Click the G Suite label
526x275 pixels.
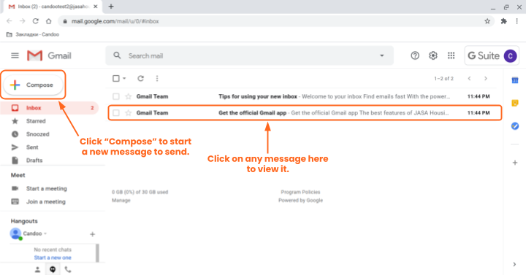click(484, 55)
